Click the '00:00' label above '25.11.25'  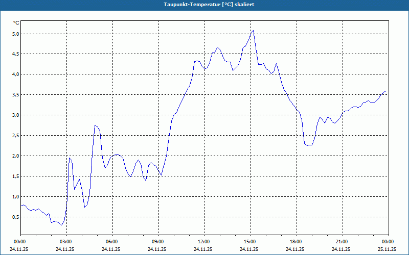(389, 242)
